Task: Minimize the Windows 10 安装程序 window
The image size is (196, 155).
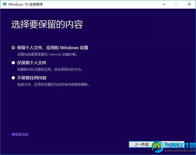Action: point(164,4)
